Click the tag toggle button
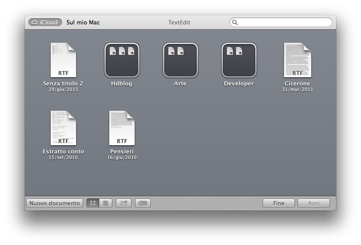 tap(143, 203)
